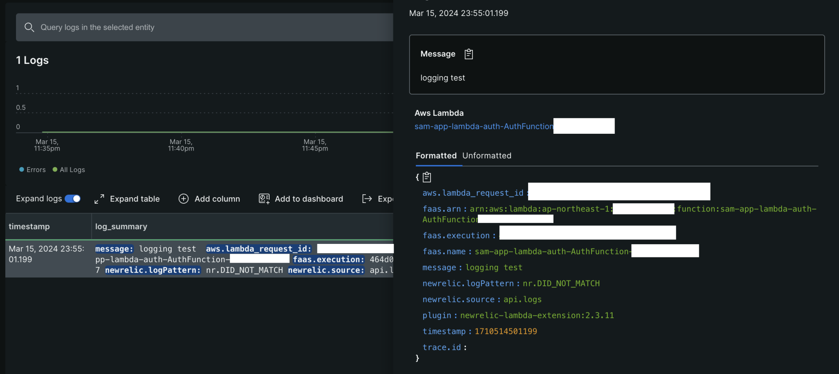Click the aws.lambda_request_id attribute key
This screenshot has height=374, width=839.
(x=473, y=193)
